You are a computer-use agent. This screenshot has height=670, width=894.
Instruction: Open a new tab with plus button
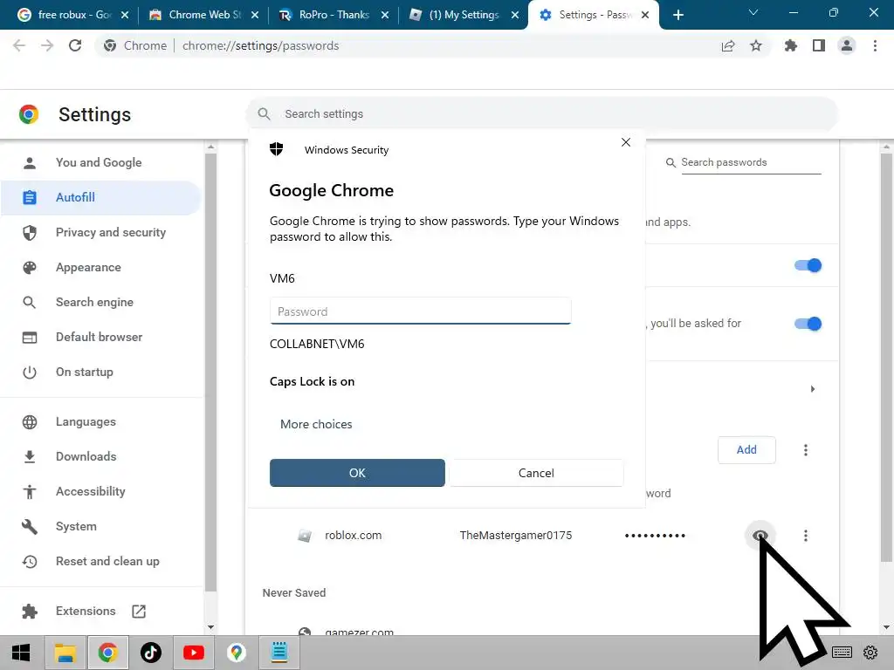pyautogui.click(x=677, y=15)
